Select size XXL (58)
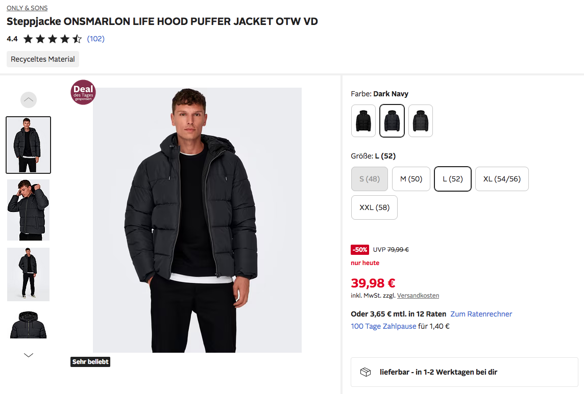This screenshot has width=584, height=394. point(374,207)
